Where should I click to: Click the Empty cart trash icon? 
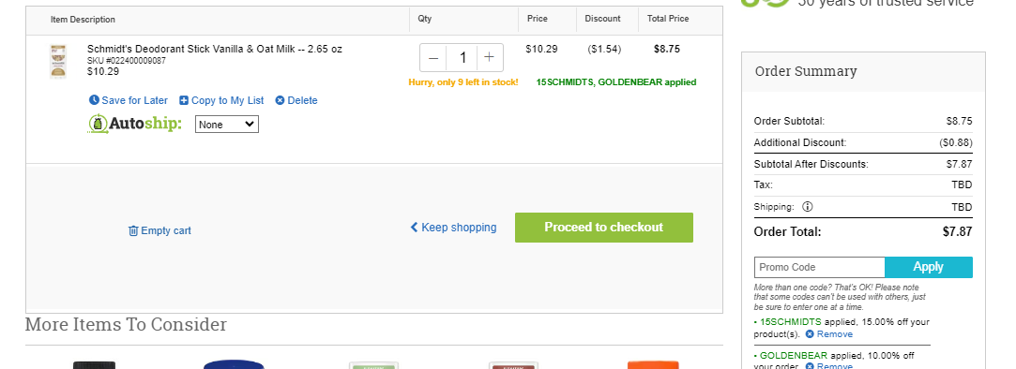133,230
